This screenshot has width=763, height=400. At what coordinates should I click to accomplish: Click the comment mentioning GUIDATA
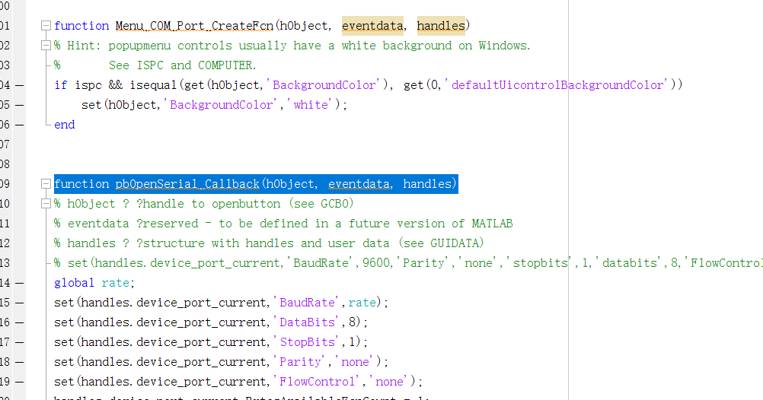click(269, 243)
